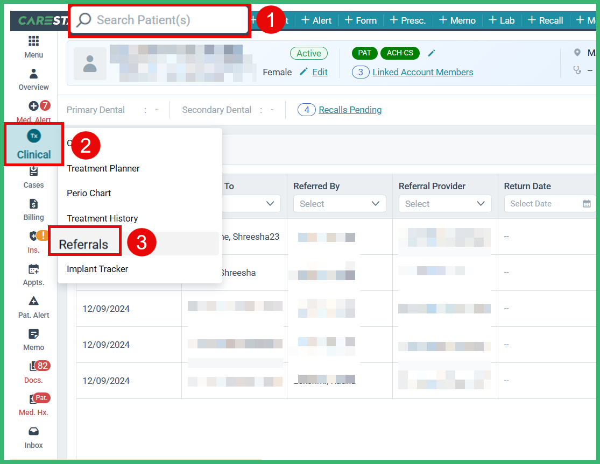Screen dimensions: 600x464
Task: Open the Inbox sidebar icon
Action: point(34,432)
